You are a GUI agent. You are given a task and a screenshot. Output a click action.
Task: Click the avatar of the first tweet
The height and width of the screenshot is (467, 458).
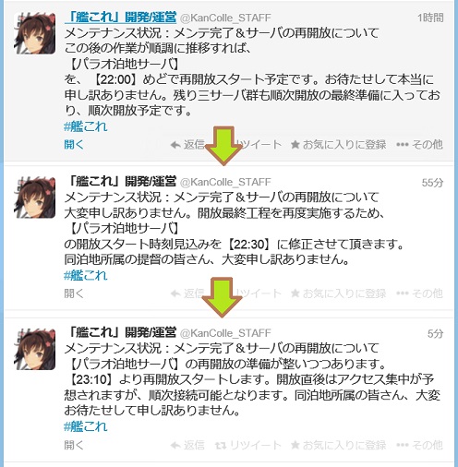[35, 33]
